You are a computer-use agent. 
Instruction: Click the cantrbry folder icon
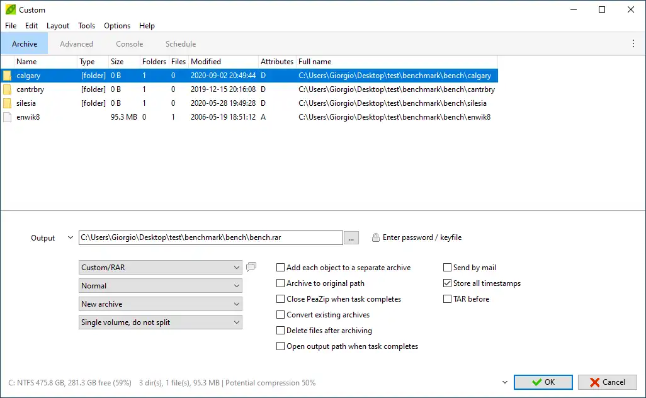tap(8, 89)
